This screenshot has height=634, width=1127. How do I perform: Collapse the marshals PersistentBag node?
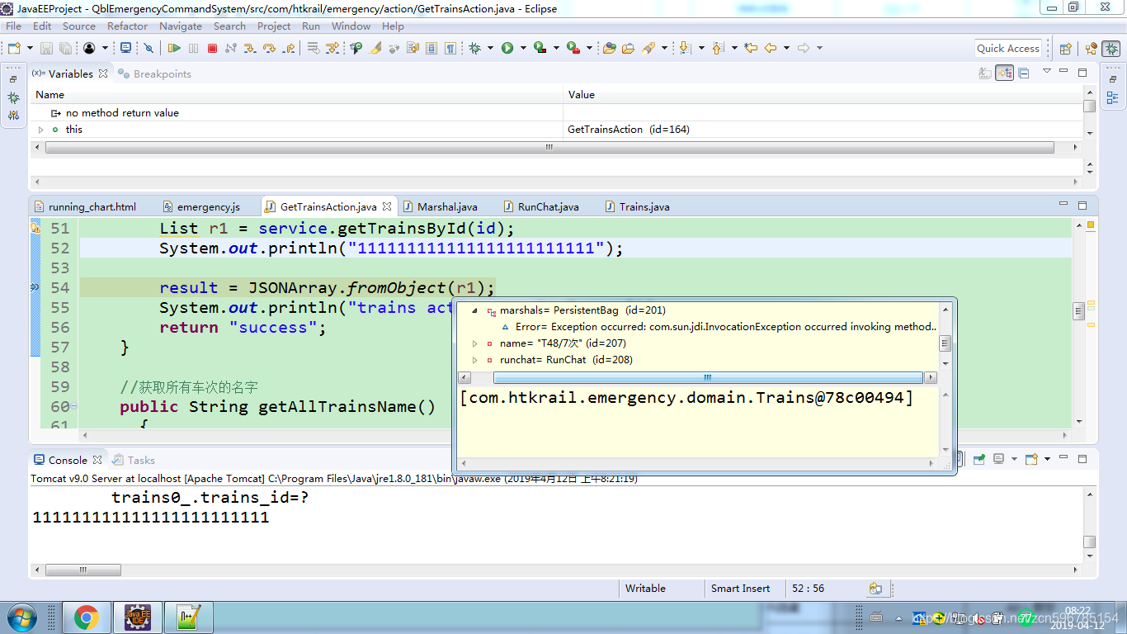pyautogui.click(x=474, y=311)
